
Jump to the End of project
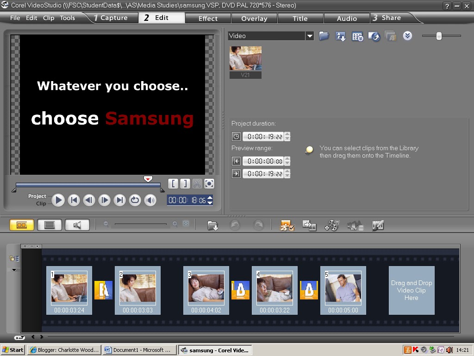[120, 200]
